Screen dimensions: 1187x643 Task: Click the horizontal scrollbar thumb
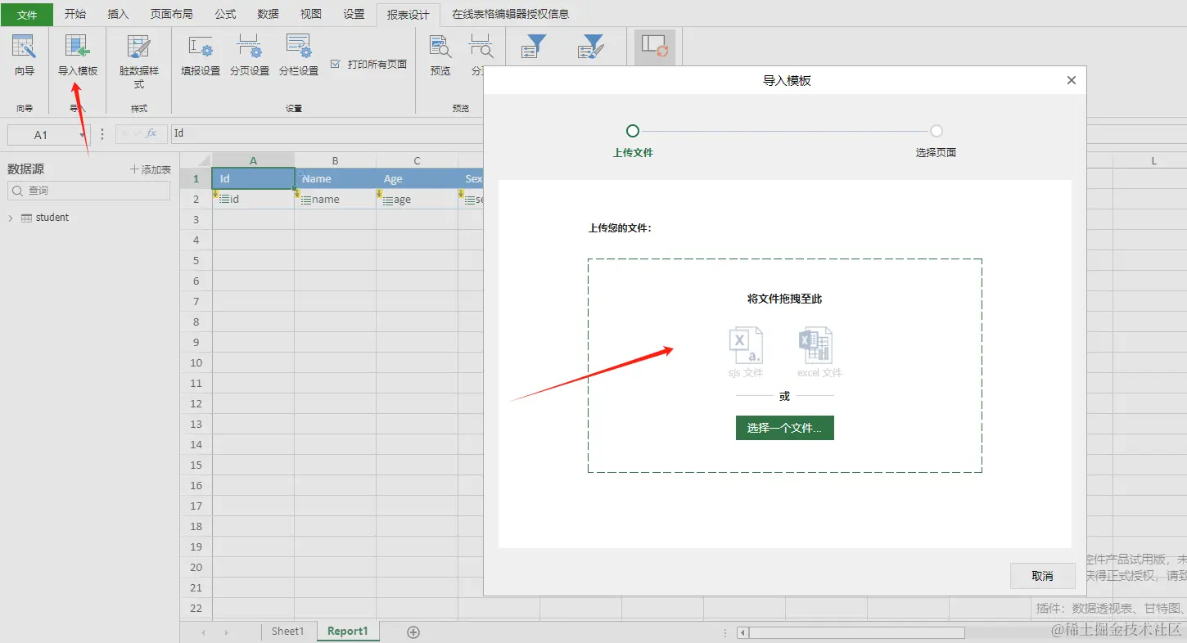[856, 632]
